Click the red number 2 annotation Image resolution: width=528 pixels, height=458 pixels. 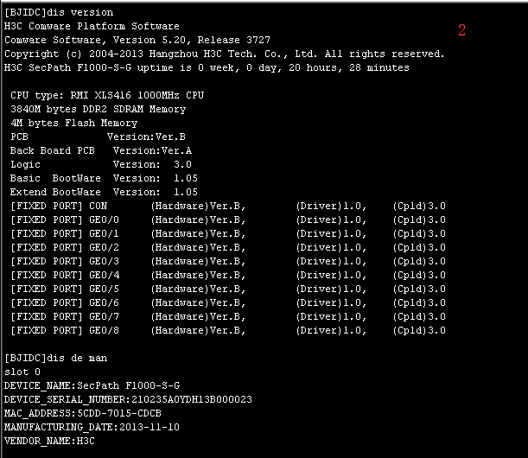tap(461, 30)
